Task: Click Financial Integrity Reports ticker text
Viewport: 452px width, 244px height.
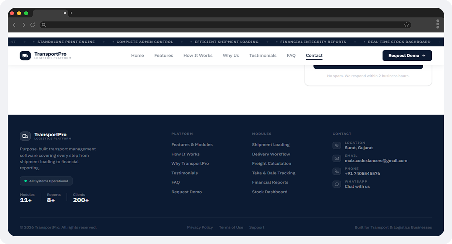Action: click(313, 42)
